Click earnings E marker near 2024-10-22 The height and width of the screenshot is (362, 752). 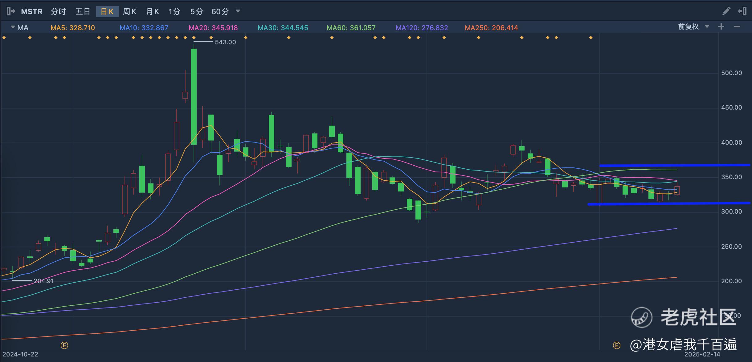(64, 345)
